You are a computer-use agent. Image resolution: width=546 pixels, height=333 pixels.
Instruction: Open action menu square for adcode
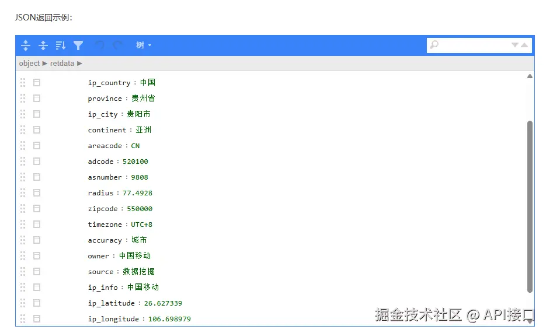pos(37,162)
